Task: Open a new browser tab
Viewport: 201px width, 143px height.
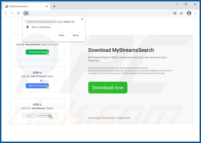Action: tap(54, 6)
